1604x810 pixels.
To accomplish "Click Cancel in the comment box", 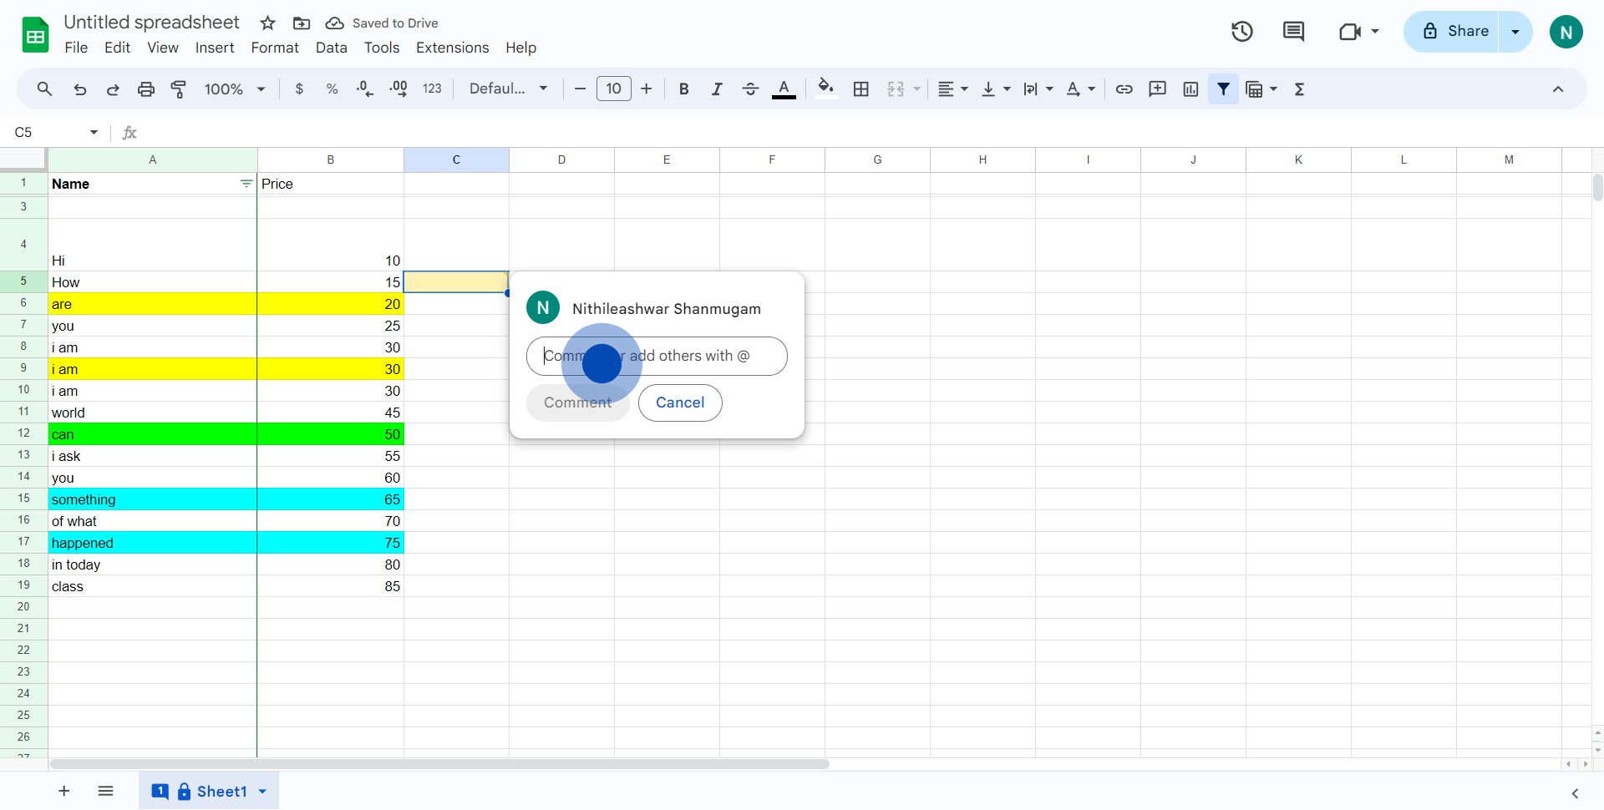I will [680, 402].
